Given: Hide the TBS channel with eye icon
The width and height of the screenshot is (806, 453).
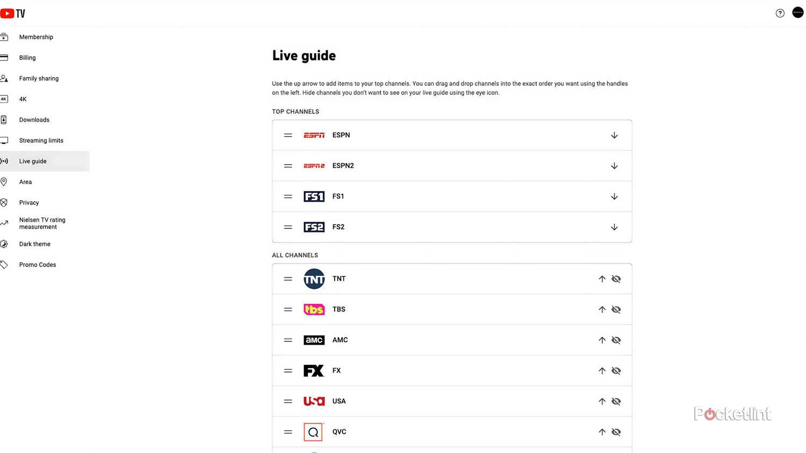Looking at the screenshot, I should coord(616,309).
